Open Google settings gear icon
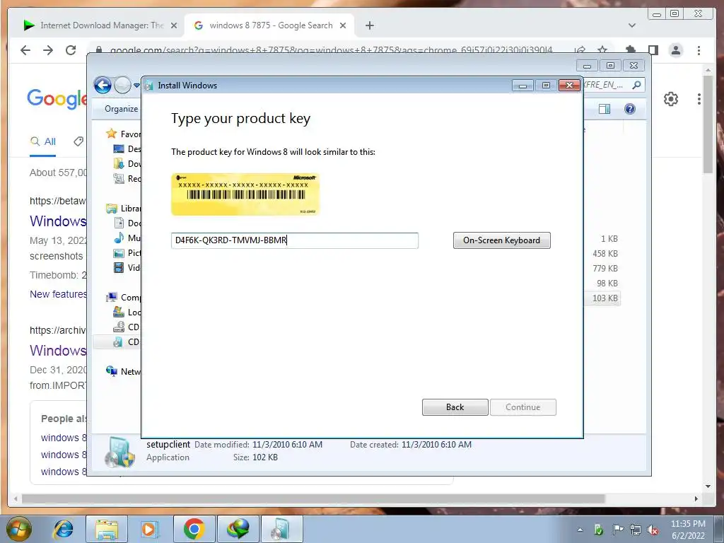Image resolution: width=724 pixels, height=543 pixels. tap(670, 98)
